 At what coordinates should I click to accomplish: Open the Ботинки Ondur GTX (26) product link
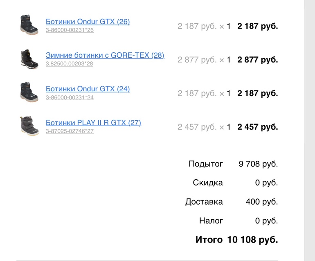(88, 21)
